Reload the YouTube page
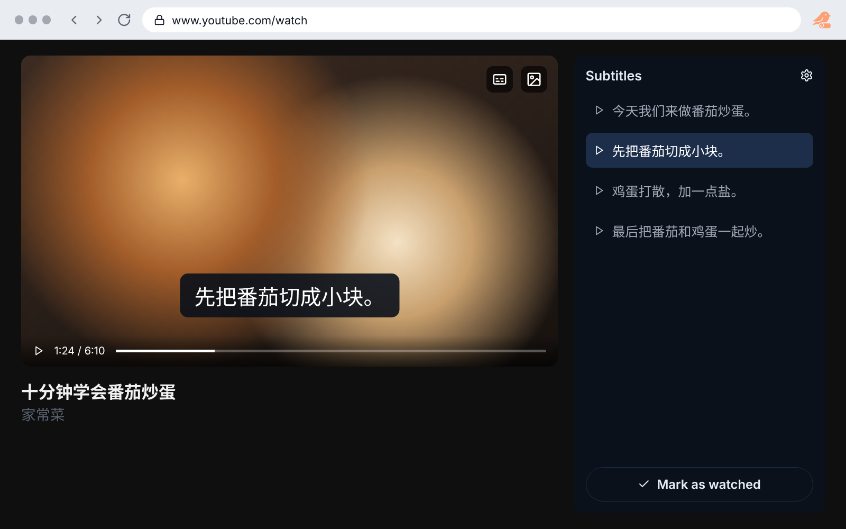The image size is (846, 529). pyautogui.click(x=124, y=20)
